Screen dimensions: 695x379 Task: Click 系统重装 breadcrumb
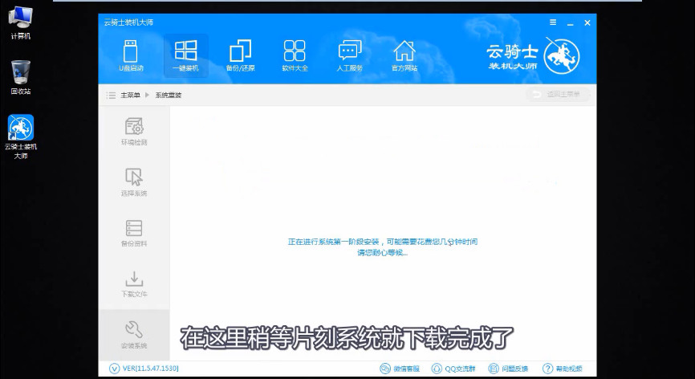click(169, 95)
